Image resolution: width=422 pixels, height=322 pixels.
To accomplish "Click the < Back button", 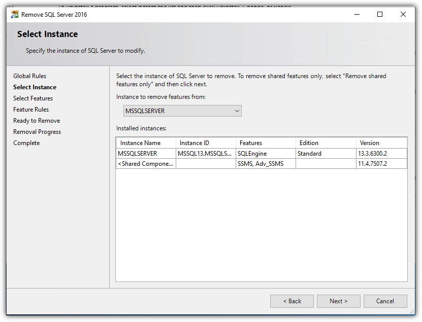I will [x=291, y=301].
